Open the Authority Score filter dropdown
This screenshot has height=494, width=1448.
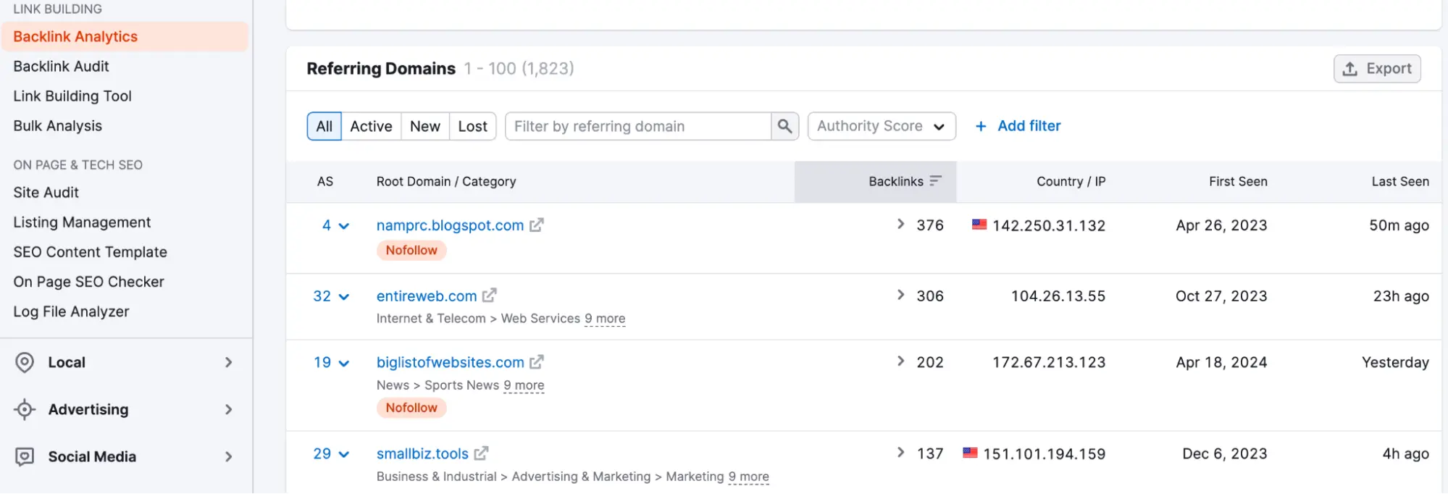tap(882, 126)
